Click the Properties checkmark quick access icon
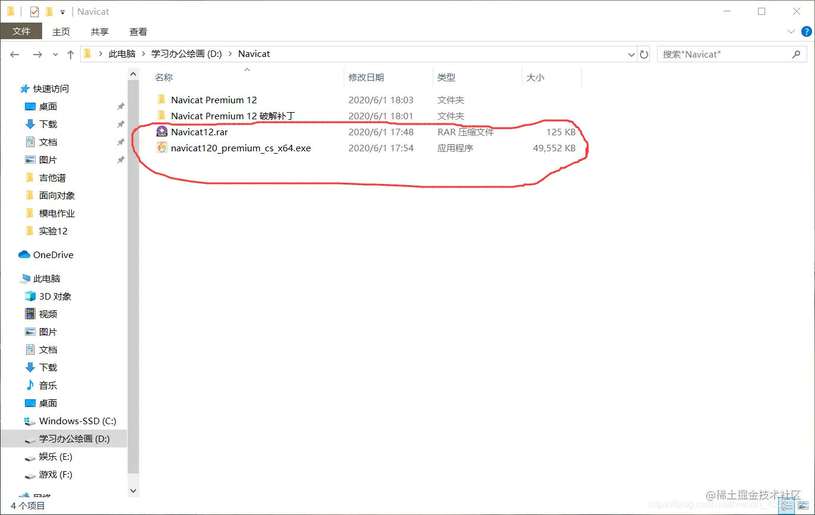Screen dimensions: 815x515 click(x=34, y=11)
